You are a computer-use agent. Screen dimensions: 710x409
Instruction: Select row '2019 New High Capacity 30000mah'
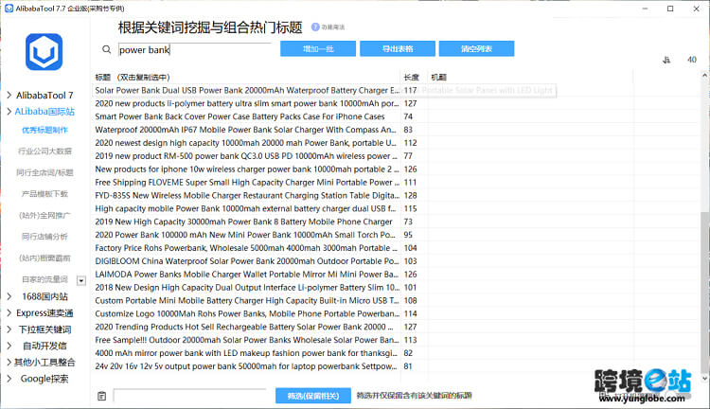click(247, 222)
